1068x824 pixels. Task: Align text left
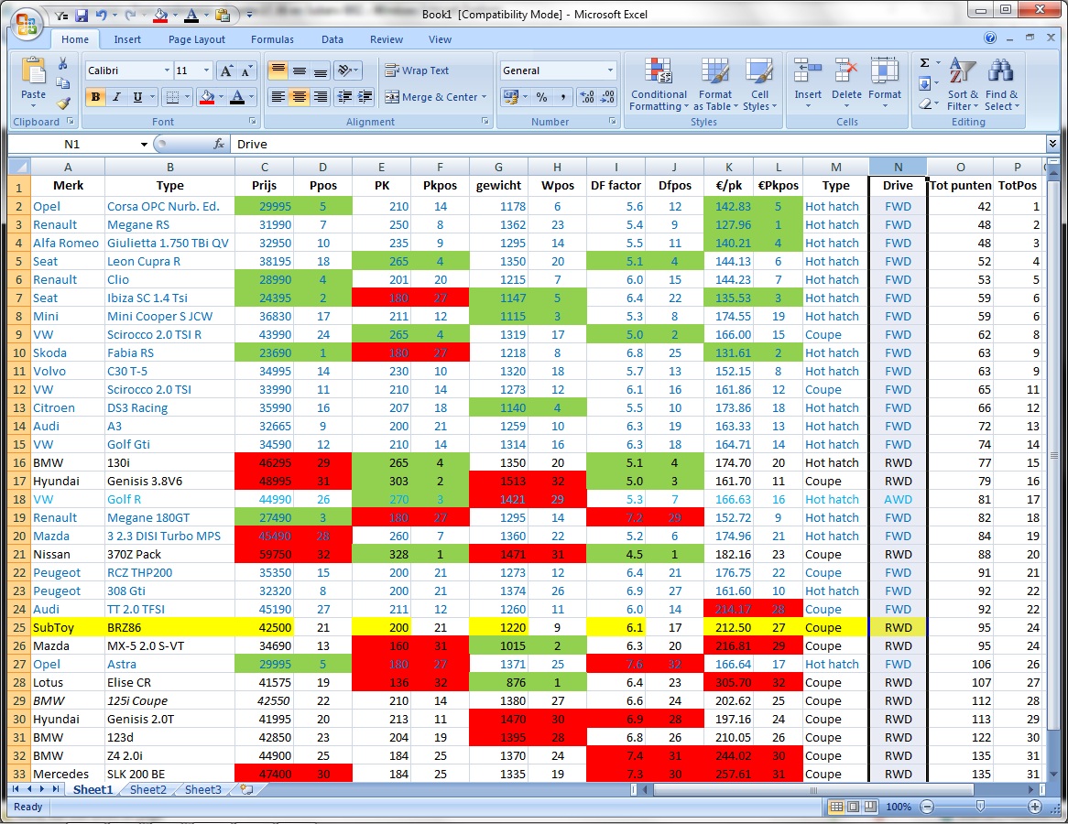(x=278, y=97)
